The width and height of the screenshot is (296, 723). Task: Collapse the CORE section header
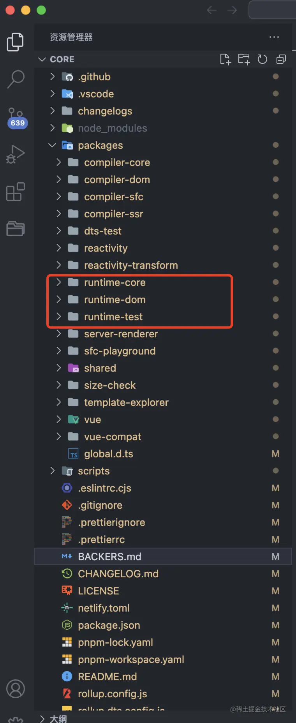(x=163, y=59)
